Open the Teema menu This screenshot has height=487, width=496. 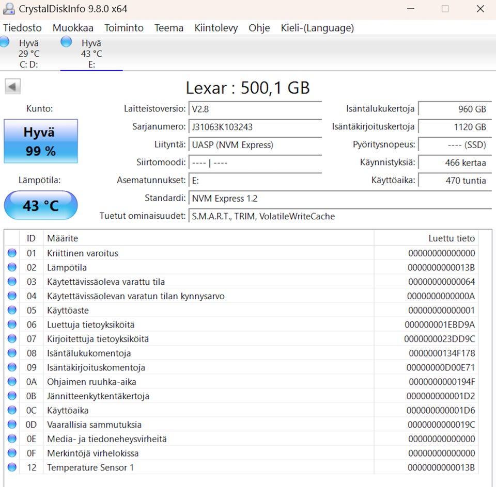[x=169, y=28]
